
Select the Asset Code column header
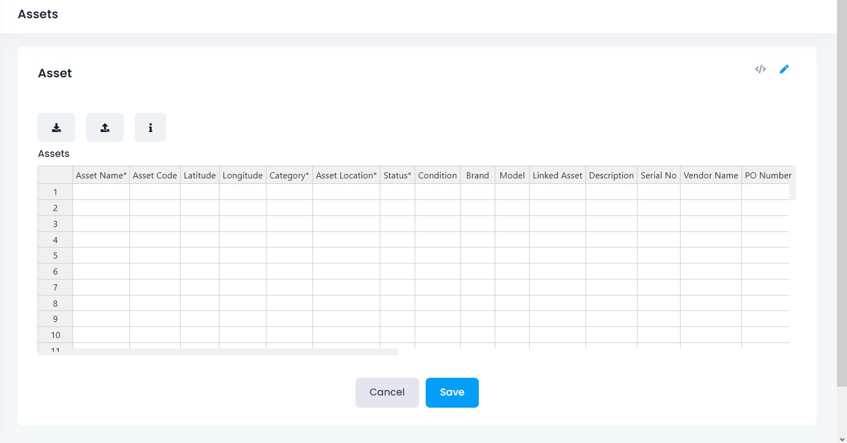[155, 175]
